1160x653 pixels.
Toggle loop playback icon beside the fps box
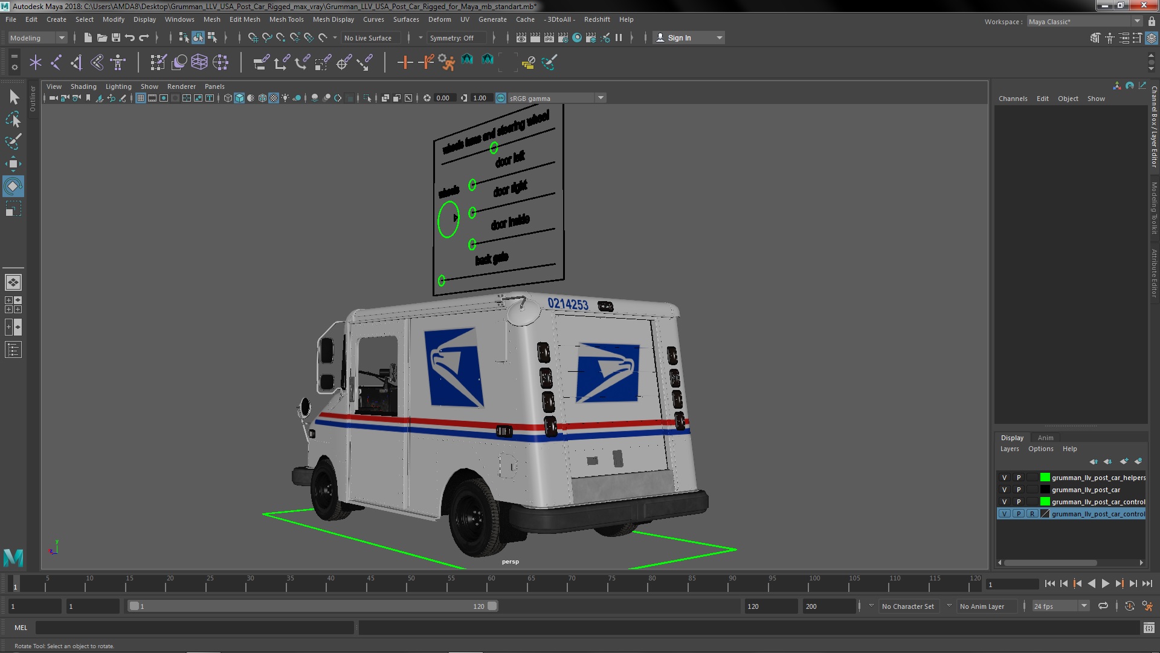pyautogui.click(x=1103, y=606)
